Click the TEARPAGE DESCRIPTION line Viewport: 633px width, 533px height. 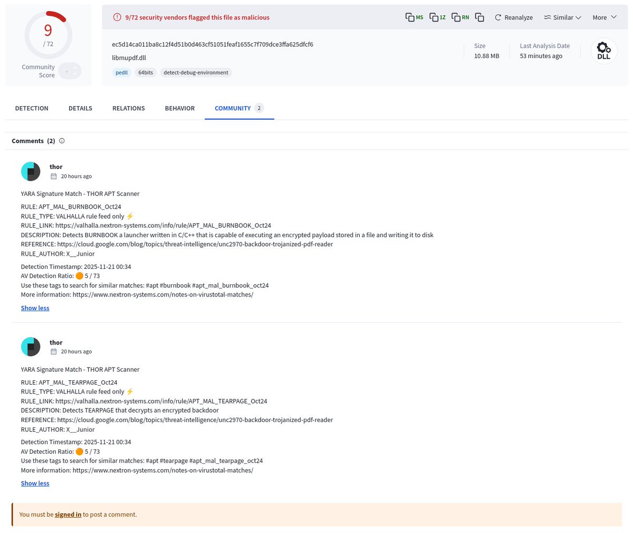120,410
